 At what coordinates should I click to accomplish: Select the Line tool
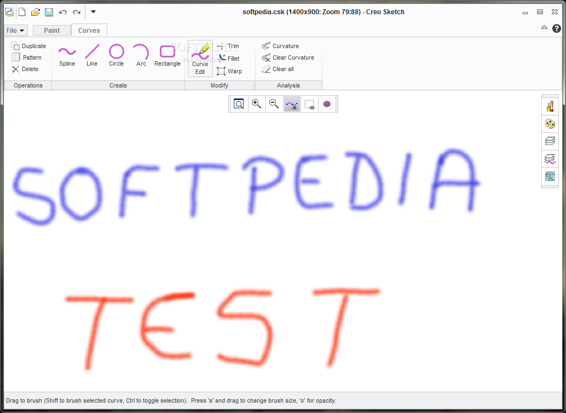point(92,55)
